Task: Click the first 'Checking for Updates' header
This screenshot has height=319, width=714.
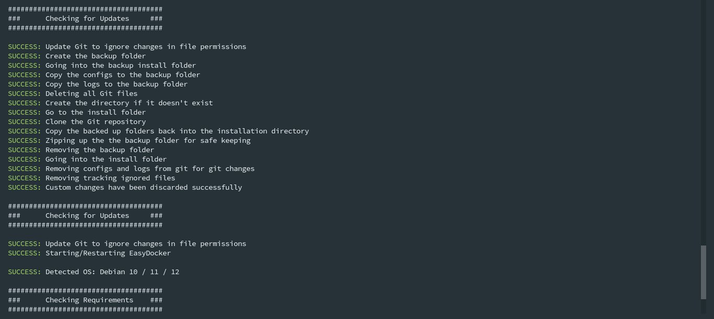Action: point(85,18)
